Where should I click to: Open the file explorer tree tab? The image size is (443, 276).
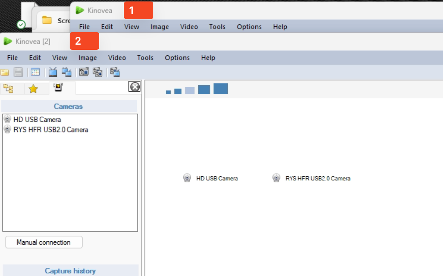coord(8,89)
